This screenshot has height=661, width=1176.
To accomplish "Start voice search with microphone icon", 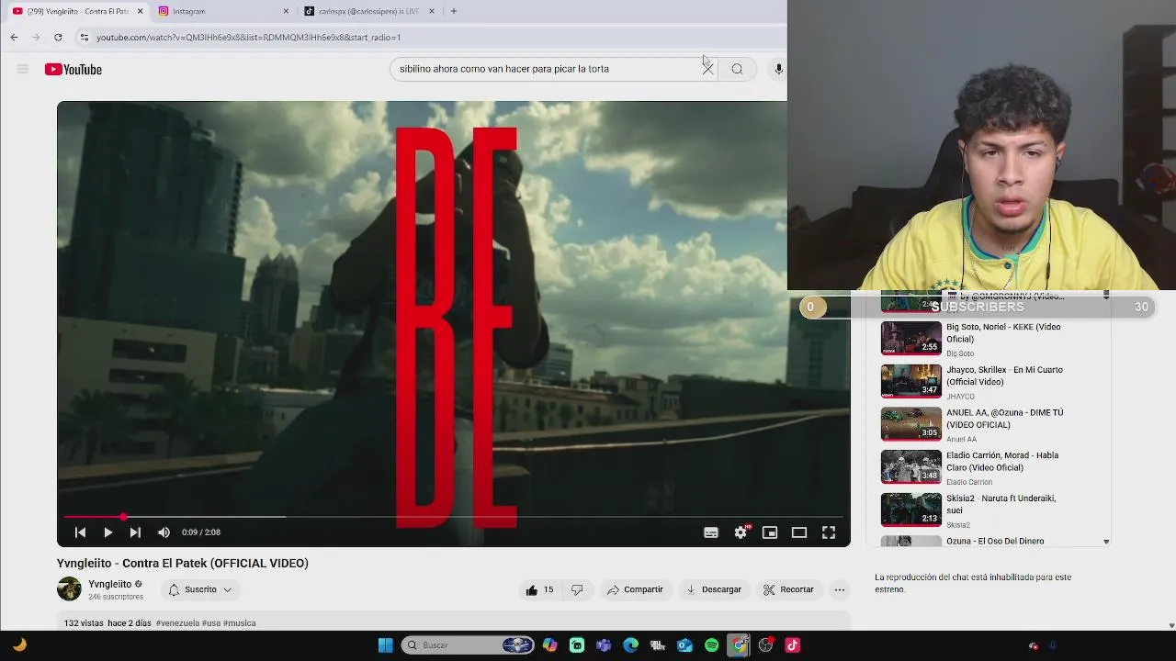I will point(779,69).
